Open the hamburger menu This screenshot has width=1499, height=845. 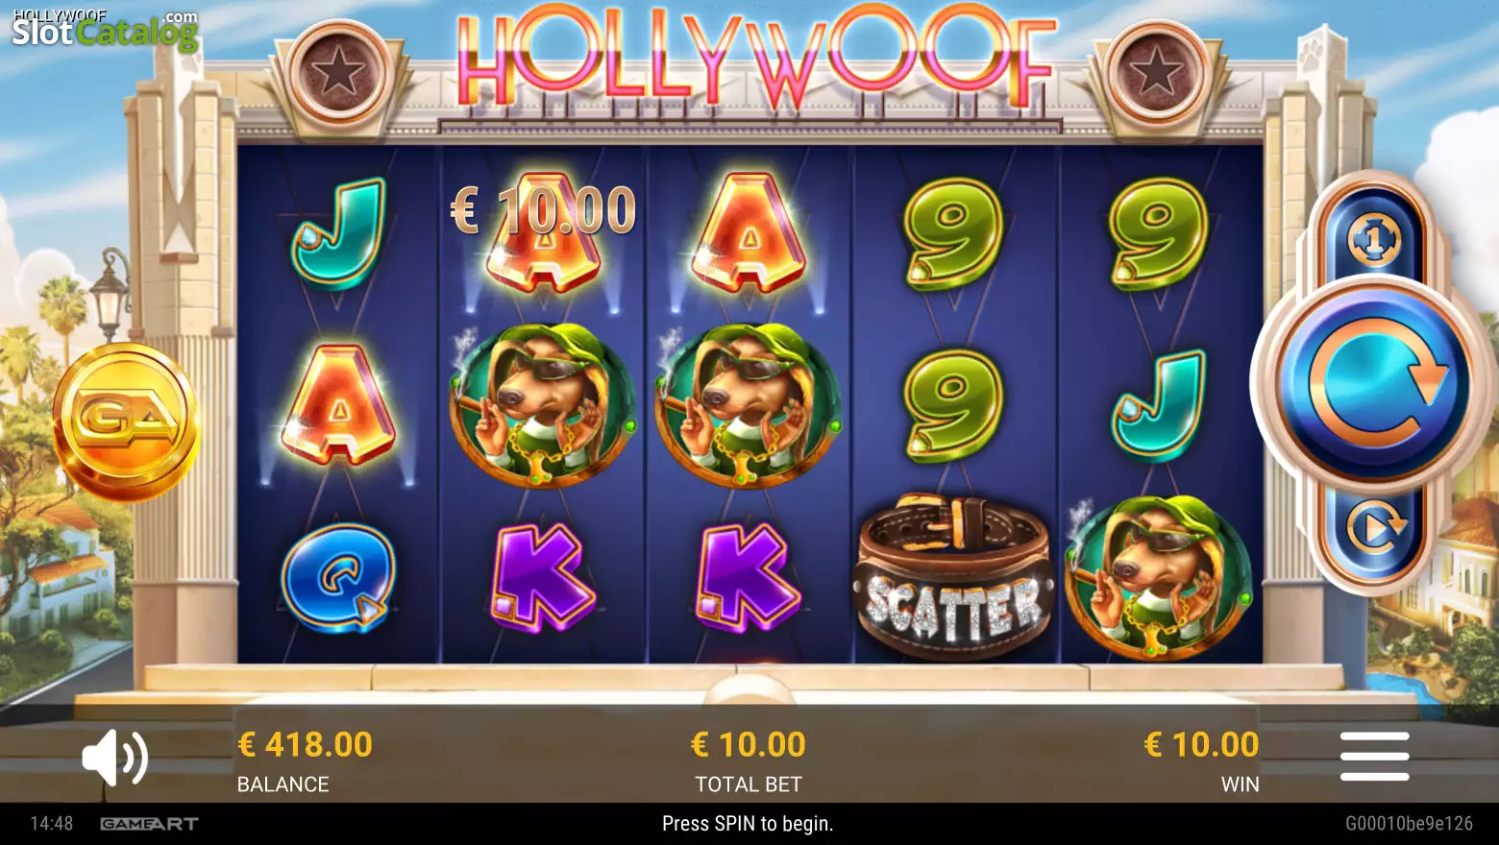[x=1375, y=756]
